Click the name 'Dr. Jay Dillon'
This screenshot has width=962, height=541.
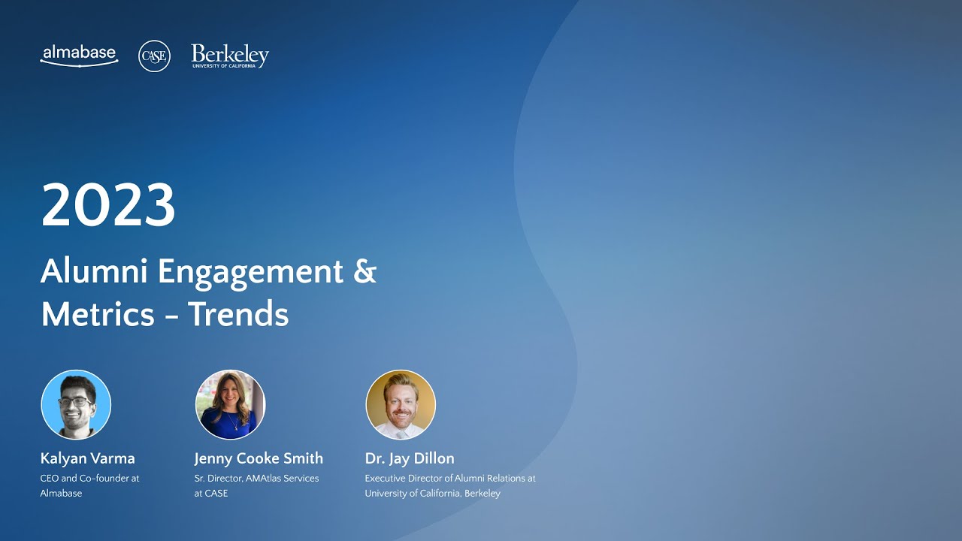[x=410, y=458]
